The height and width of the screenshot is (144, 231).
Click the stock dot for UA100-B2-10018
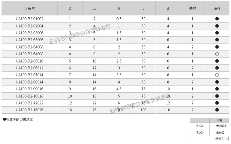coord(217,96)
